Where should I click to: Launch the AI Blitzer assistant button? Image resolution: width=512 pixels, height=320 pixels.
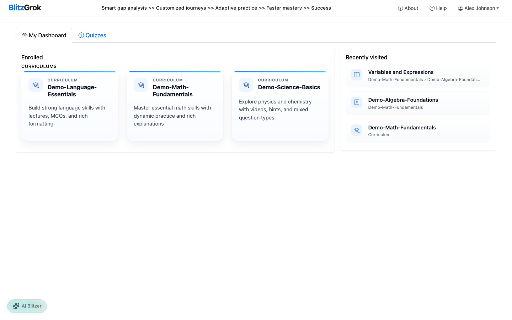coord(27,306)
